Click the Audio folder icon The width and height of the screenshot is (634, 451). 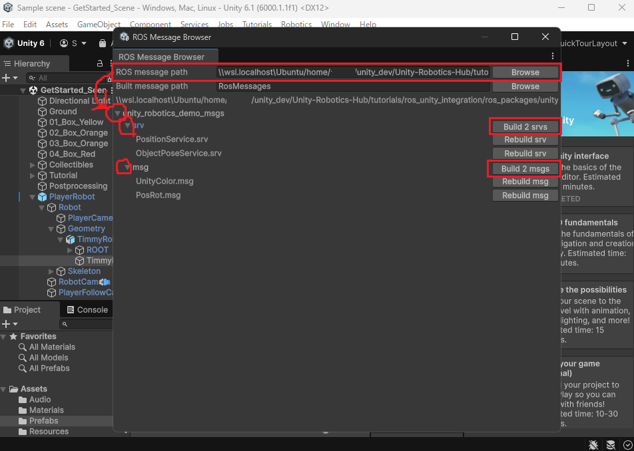(x=23, y=400)
